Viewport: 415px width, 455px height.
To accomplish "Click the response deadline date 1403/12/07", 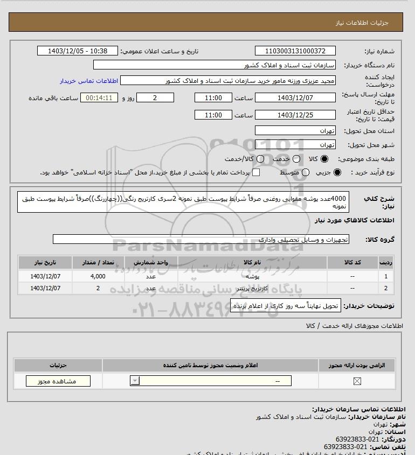I will [295, 98].
